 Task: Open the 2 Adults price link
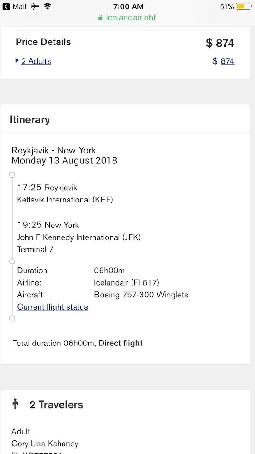tap(36, 61)
